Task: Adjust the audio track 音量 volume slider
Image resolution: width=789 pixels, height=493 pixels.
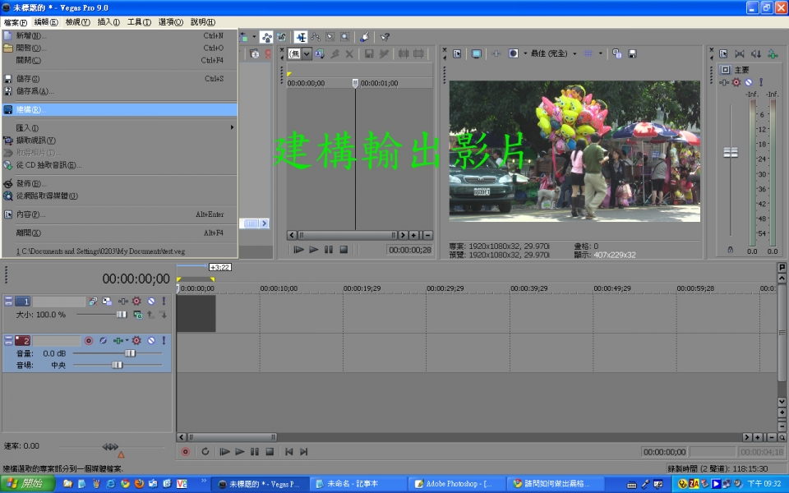Action: (129, 353)
